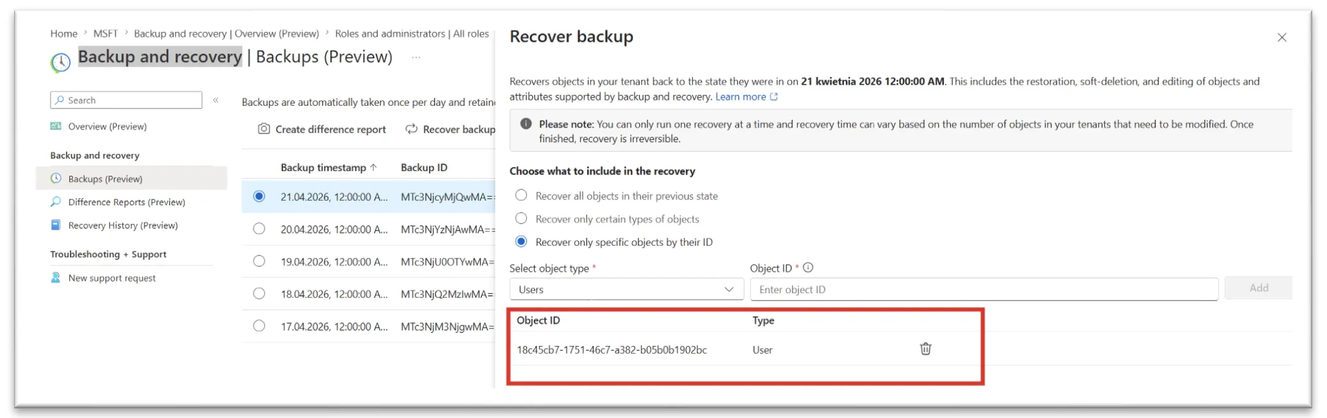1327x418 pixels.
Task: Click into the Enter object ID field
Action: 984,289
